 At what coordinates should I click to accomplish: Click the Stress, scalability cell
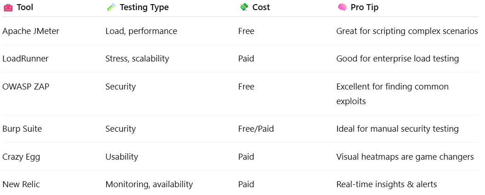(x=137, y=58)
